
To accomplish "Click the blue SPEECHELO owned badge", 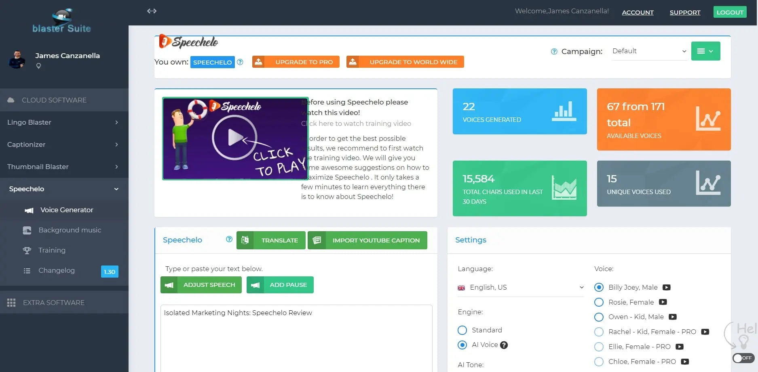I will point(213,62).
